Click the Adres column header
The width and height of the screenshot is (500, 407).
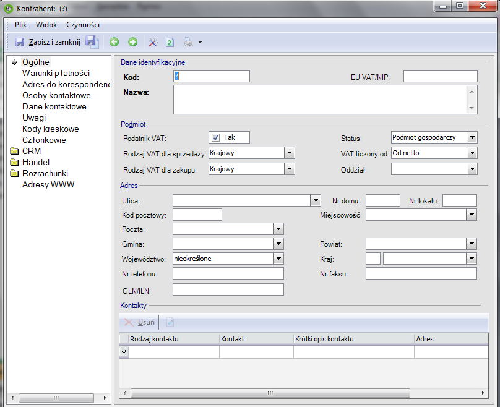pos(452,339)
